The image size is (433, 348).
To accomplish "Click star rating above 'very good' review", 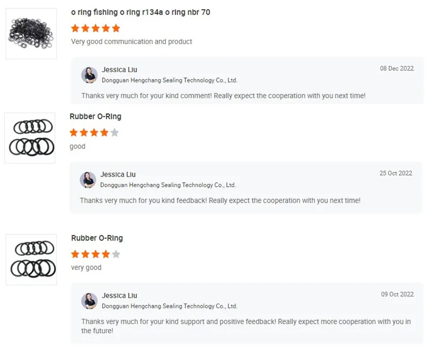I will [x=95, y=254].
